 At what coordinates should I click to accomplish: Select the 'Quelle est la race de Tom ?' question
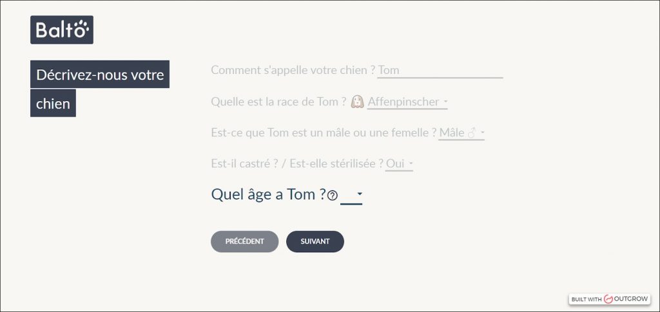(278, 102)
